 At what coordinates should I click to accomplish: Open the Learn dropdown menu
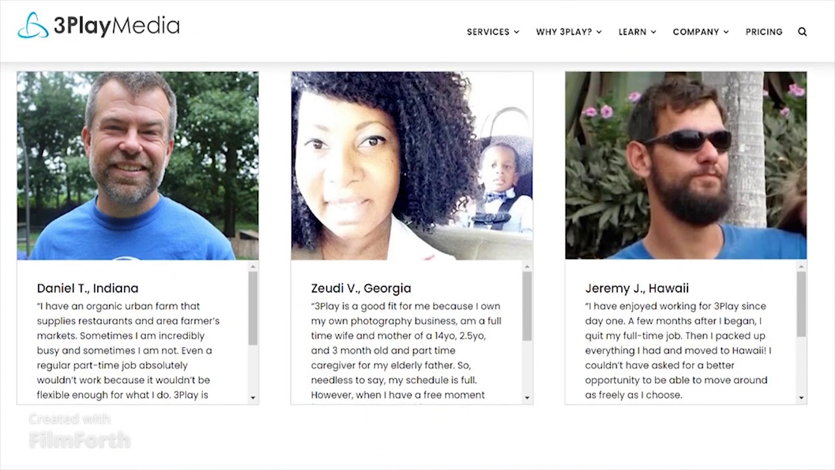tap(637, 32)
